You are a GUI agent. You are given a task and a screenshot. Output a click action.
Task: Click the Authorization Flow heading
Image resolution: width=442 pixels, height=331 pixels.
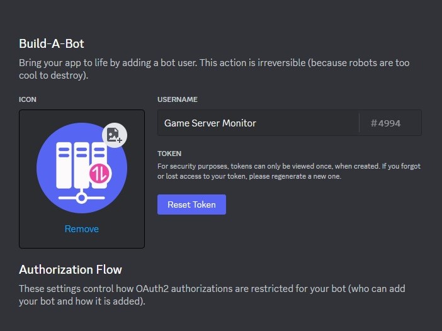coord(71,269)
